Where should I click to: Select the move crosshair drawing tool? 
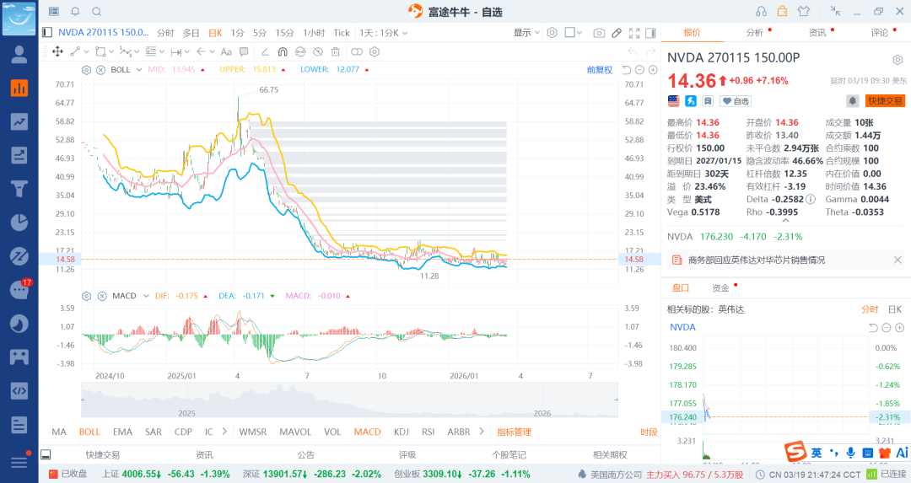click(x=57, y=51)
